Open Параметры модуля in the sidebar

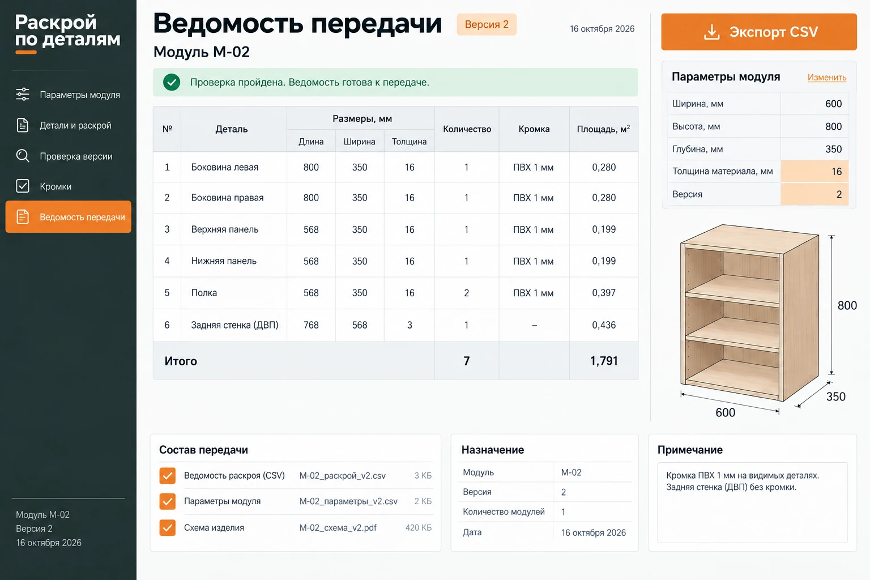(69, 95)
